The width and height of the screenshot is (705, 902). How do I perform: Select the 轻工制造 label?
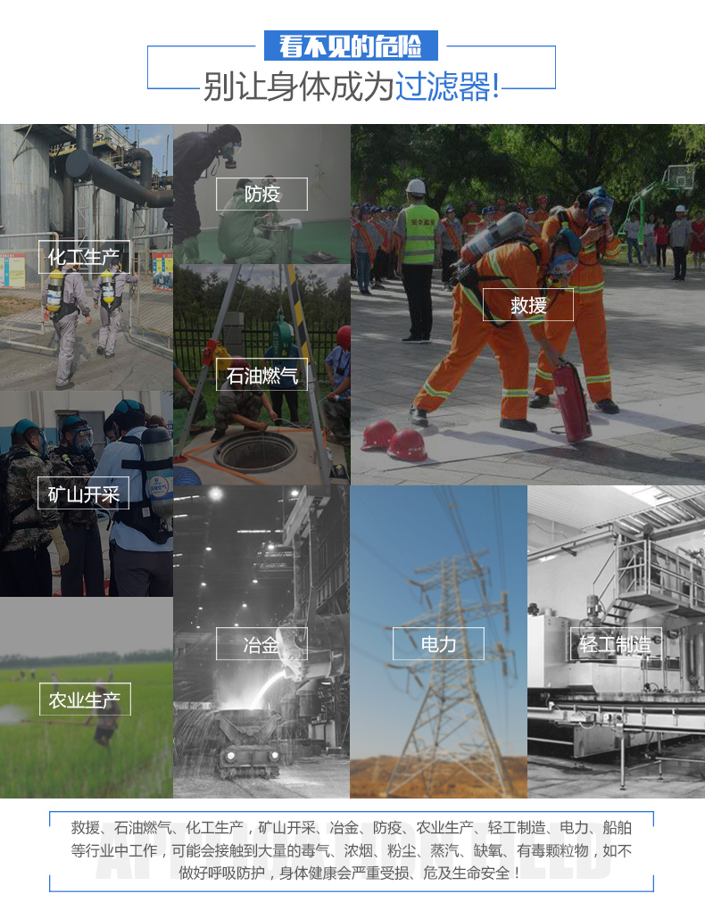coord(616,644)
